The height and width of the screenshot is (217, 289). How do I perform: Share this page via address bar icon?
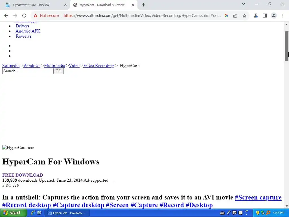(235, 16)
